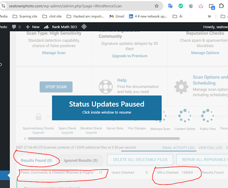
Task: Open the LinkedIn new network bookmark
Action: [x=148, y=16]
